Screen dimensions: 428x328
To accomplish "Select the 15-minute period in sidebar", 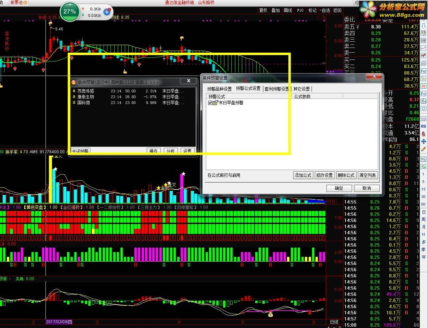I will coord(424,189).
